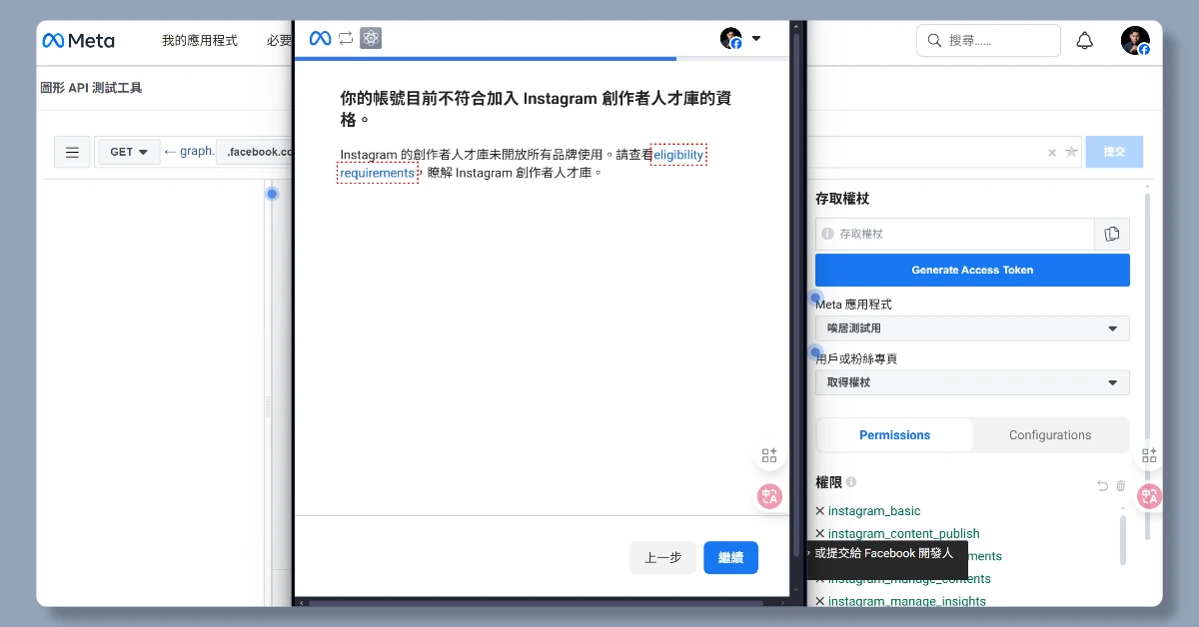Clear the query field with the x icon
The width and height of the screenshot is (1199, 627).
pos(1051,153)
